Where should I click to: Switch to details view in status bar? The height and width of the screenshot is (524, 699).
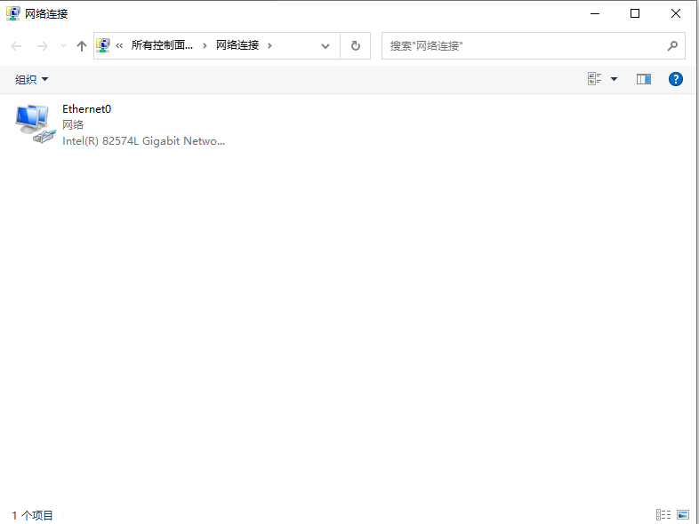(663, 514)
